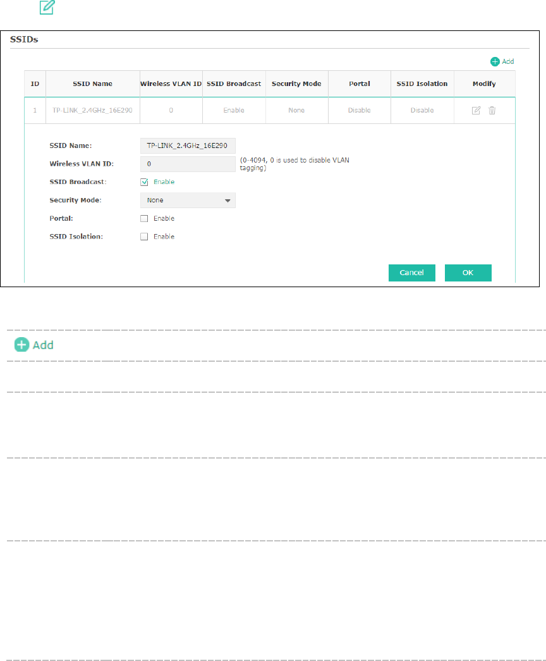Click the None value in Security Mode column
The height and width of the screenshot is (661, 546).
(296, 111)
